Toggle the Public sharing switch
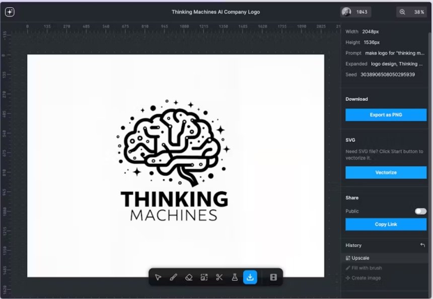Screen dimensions: 433x299 (420, 211)
